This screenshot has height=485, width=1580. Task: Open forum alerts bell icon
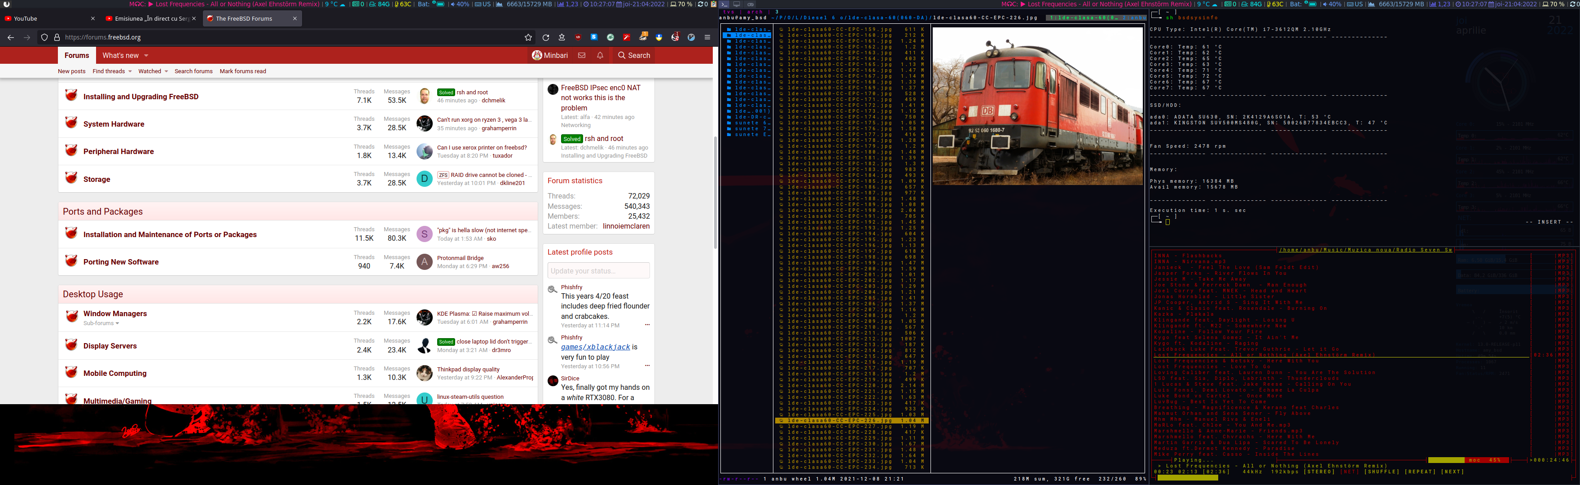(600, 55)
